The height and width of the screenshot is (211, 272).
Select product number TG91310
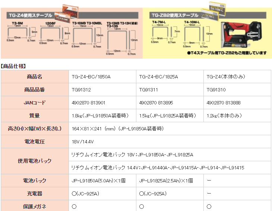point(216,90)
